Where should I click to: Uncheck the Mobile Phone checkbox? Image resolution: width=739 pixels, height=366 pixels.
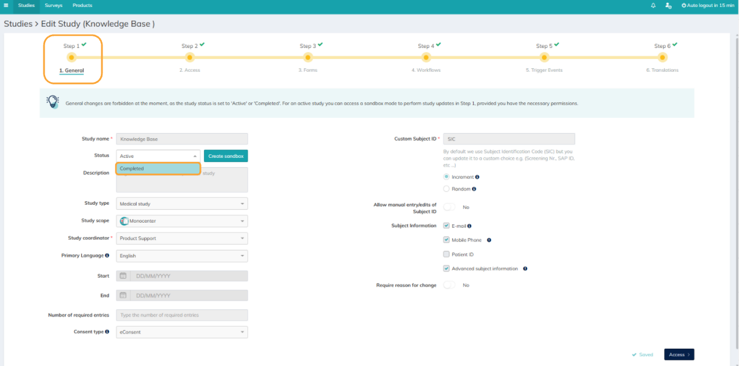446,240
